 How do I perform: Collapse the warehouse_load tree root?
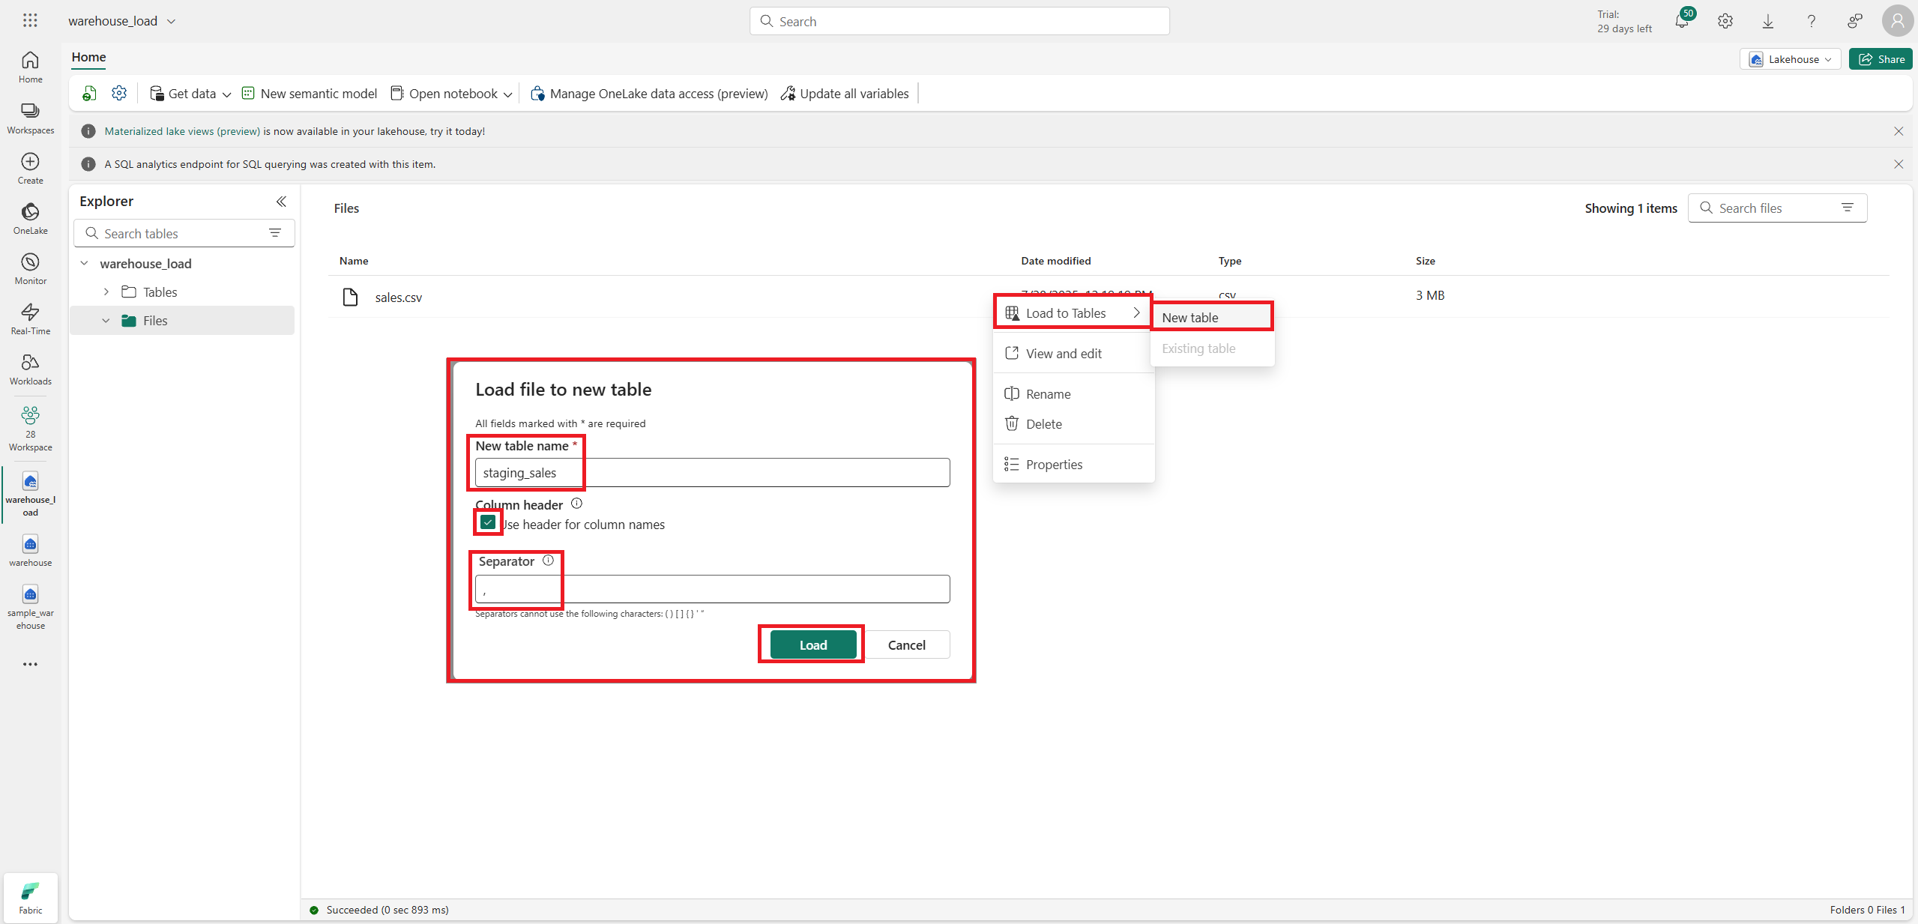(85, 264)
